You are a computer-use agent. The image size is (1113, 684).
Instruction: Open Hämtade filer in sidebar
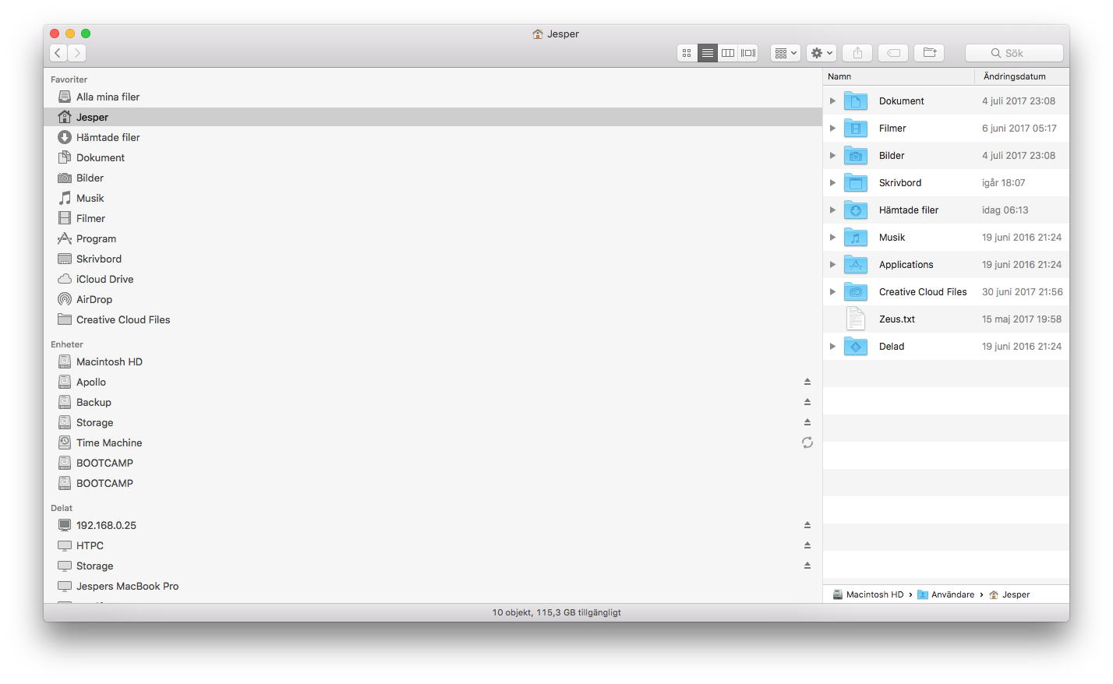(x=433, y=137)
